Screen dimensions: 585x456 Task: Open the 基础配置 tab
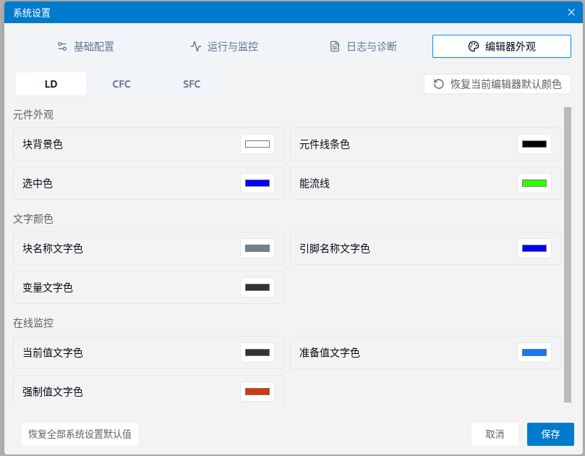(x=86, y=46)
